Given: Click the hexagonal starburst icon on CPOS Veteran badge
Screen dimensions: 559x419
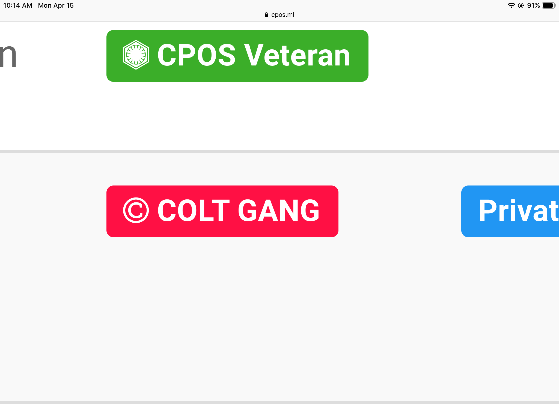Looking at the screenshot, I should pos(136,55).
